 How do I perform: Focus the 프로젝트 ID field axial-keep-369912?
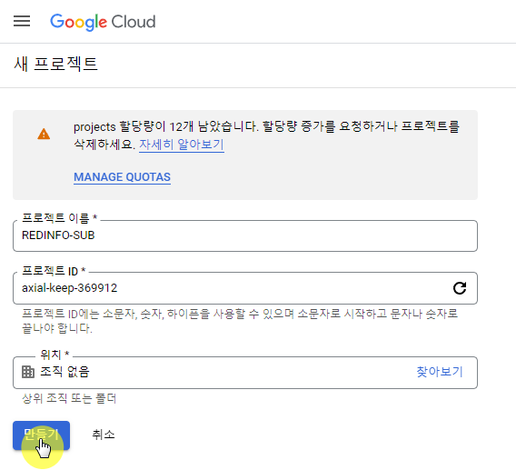coord(245,288)
